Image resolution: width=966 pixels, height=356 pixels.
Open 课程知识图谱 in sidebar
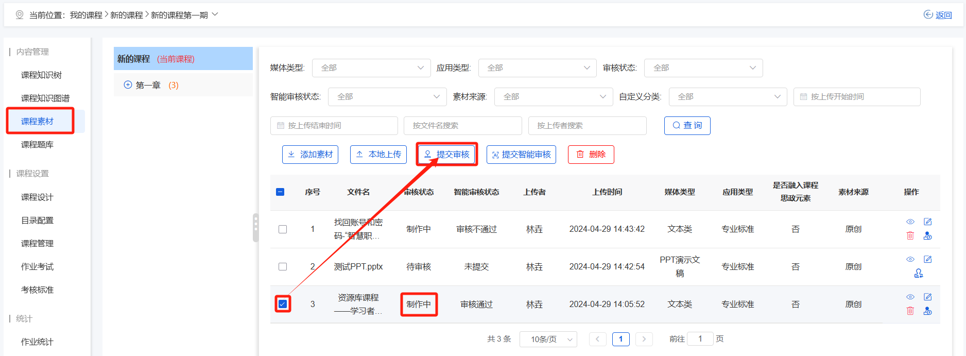[x=45, y=98]
